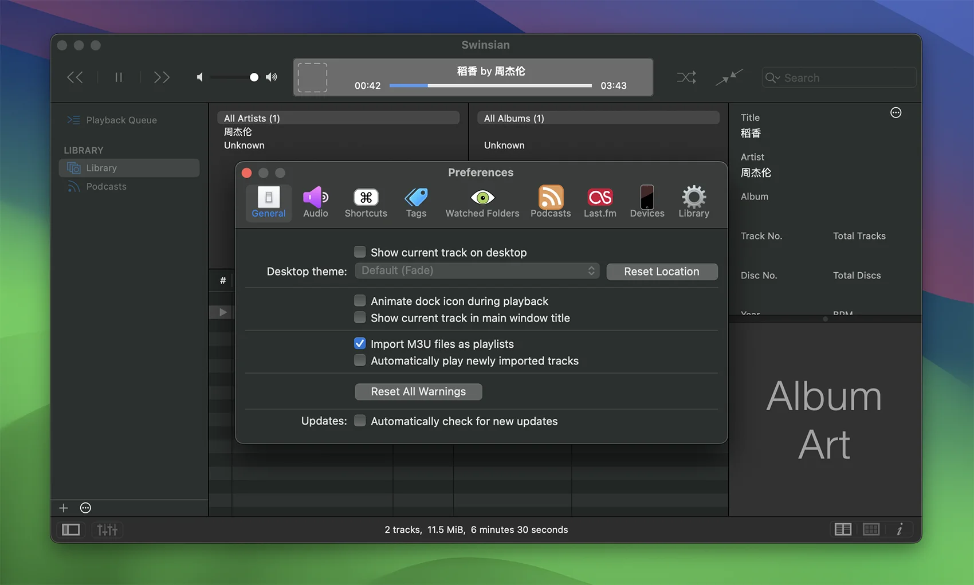Click the playing track indicator arrow
Image resolution: width=974 pixels, height=585 pixels.
click(x=223, y=312)
